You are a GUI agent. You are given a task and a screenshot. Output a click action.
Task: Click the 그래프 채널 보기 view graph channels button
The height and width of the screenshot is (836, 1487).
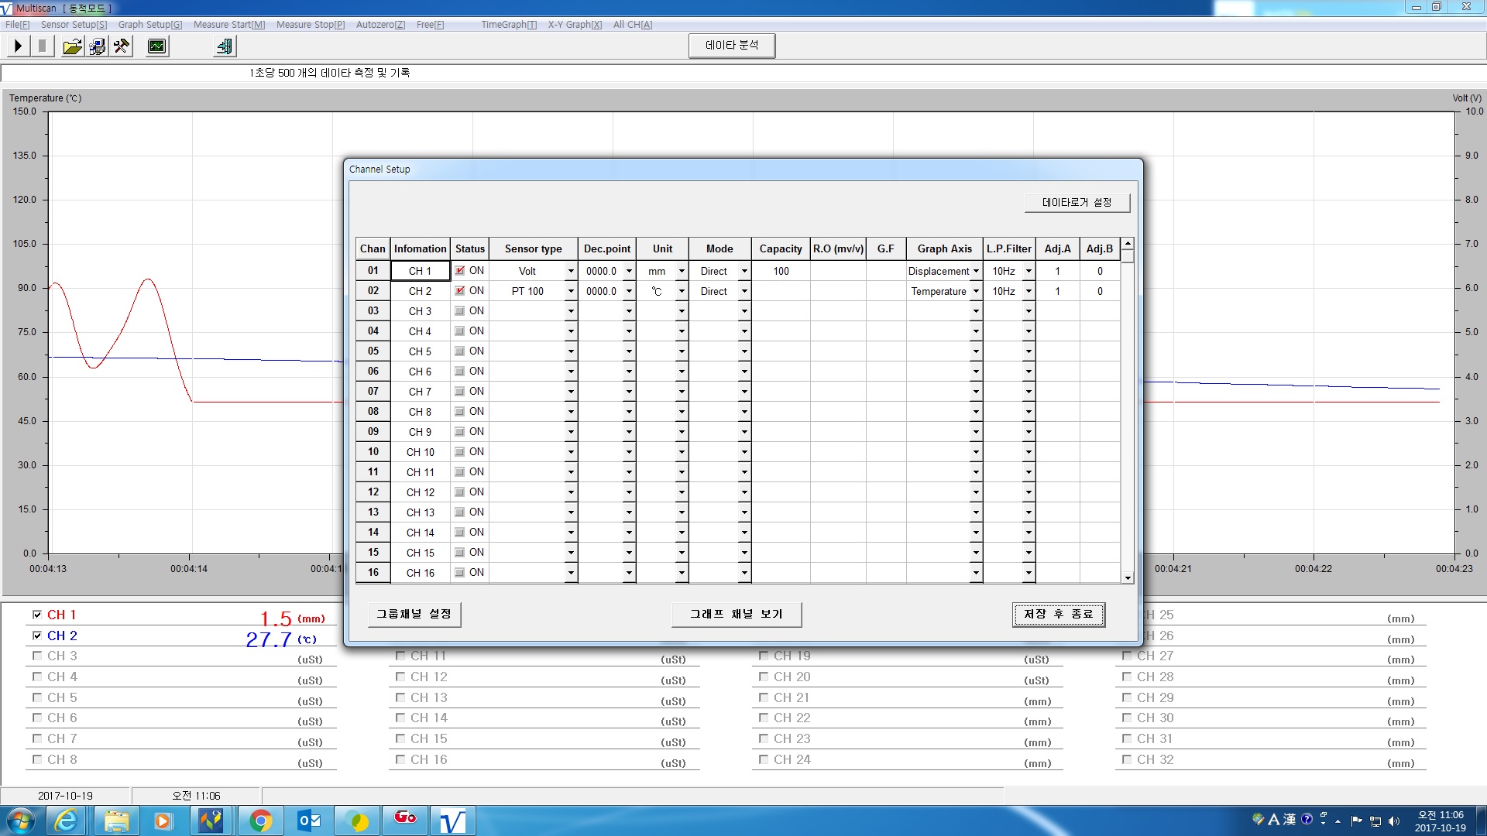[736, 615]
